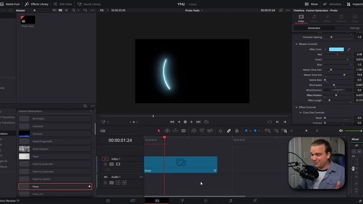Select the trim edit mode tool
The width and height of the screenshot is (363, 204).
coord(167,131)
